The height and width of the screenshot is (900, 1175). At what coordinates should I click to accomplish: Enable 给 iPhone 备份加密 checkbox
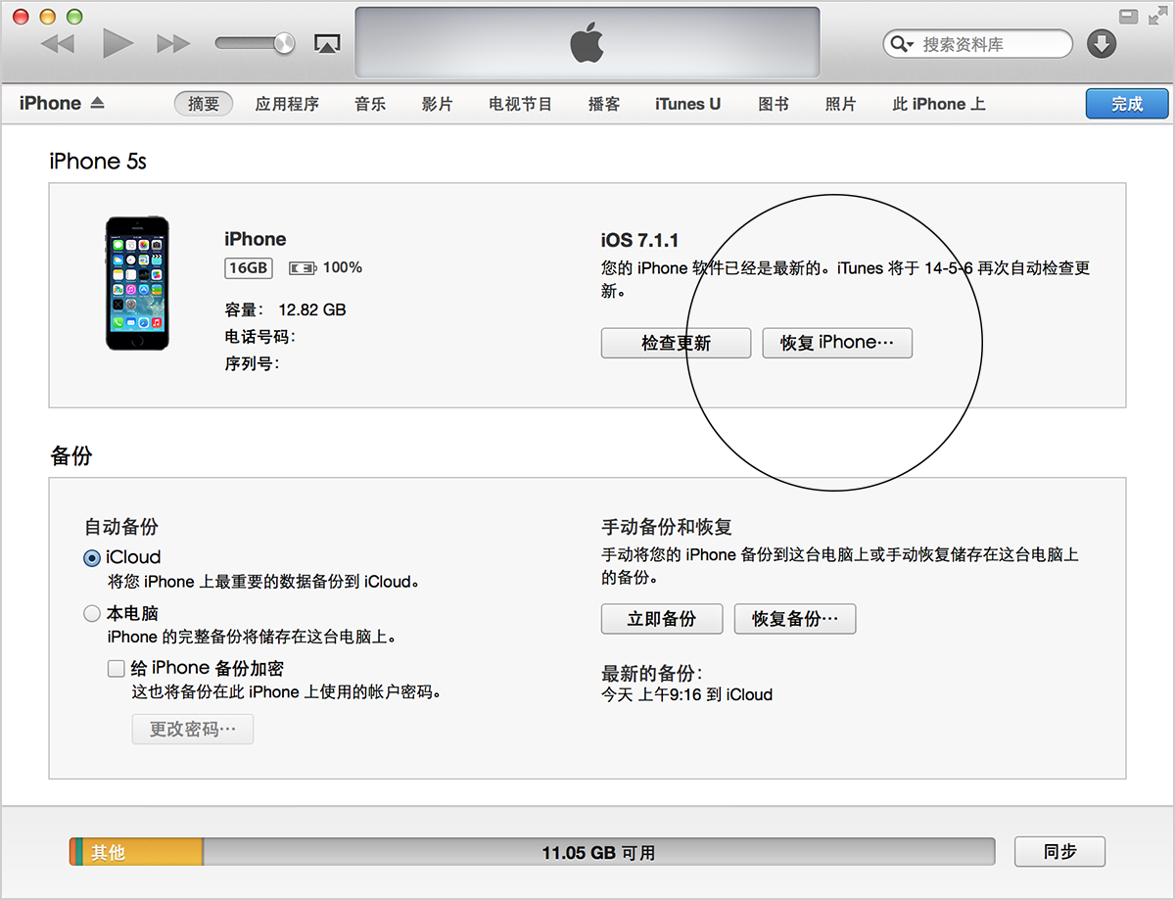click(x=117, y=669)
